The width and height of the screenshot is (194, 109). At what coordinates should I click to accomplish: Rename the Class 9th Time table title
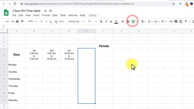26,11
